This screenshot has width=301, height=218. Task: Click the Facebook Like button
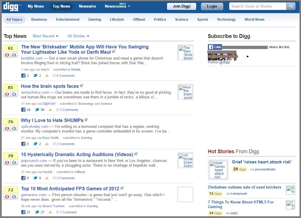click(215, 47)
